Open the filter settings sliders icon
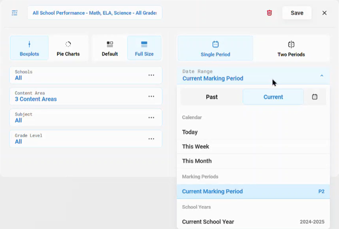 tap(15, 13)
